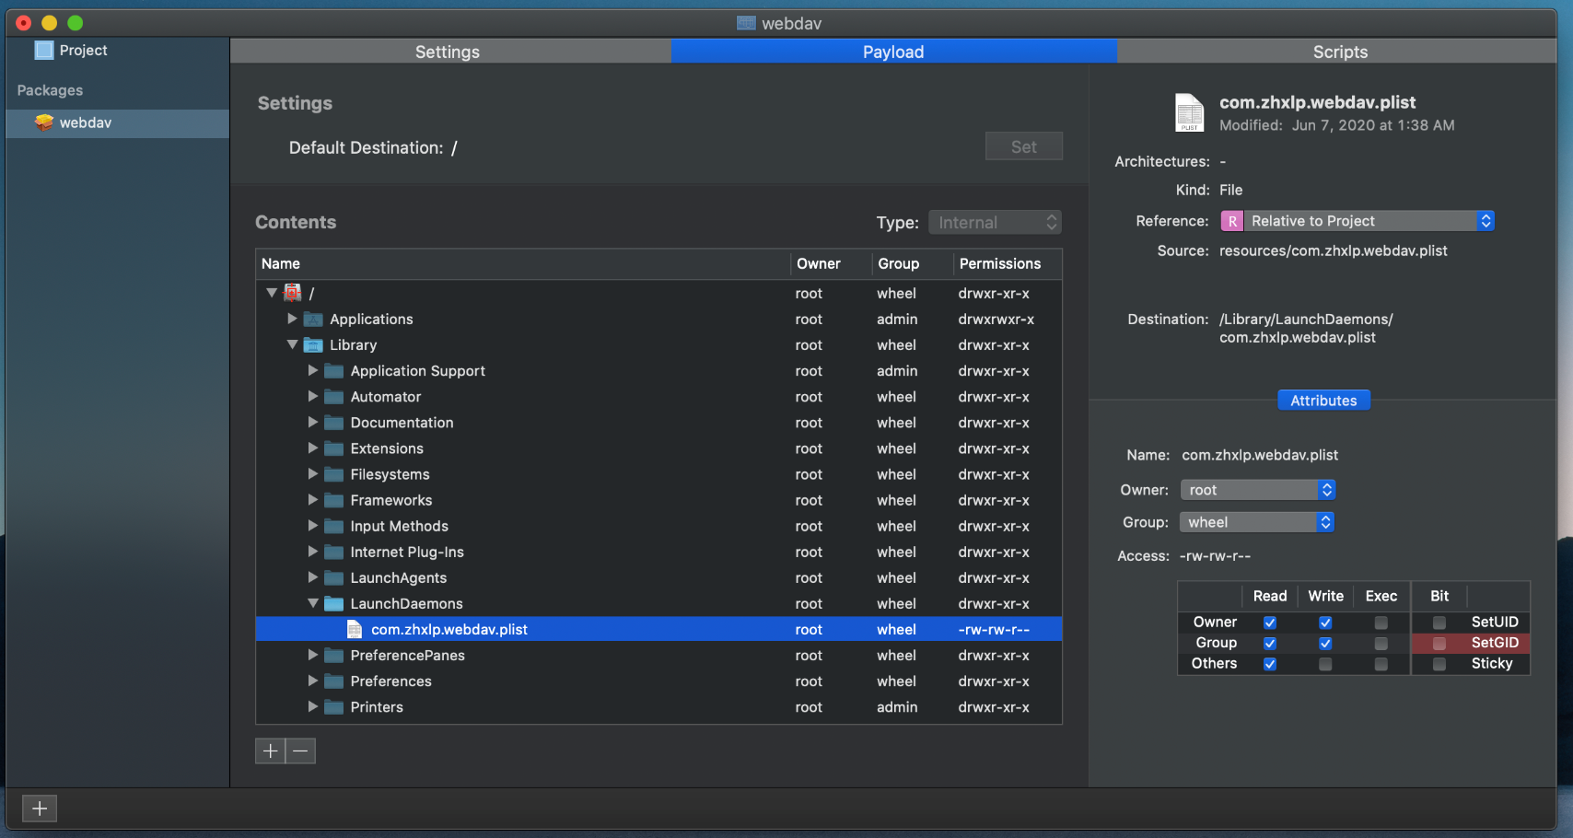Click the Documentation folder icon
The width and height of the screenshot is (1573, 838).
click(x=333, y=423)
